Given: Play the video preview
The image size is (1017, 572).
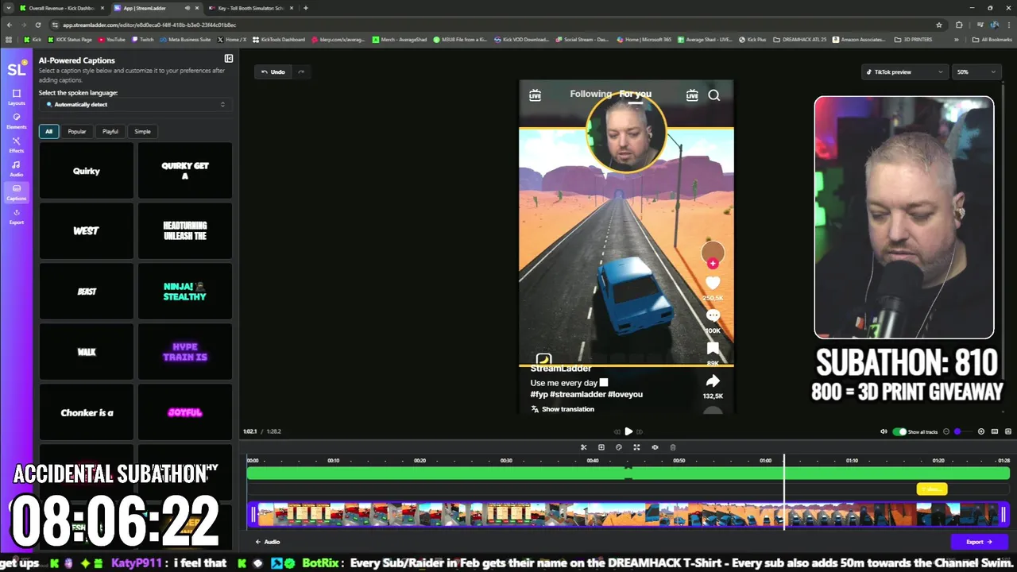Looking at the screenshot, I should [x=628, y=431].
